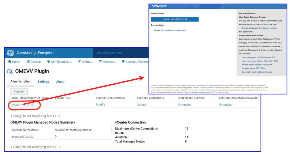Screen dimensions: 290x155
Task: Click the VMware patents URL in footer
Action: coord(181,88)
